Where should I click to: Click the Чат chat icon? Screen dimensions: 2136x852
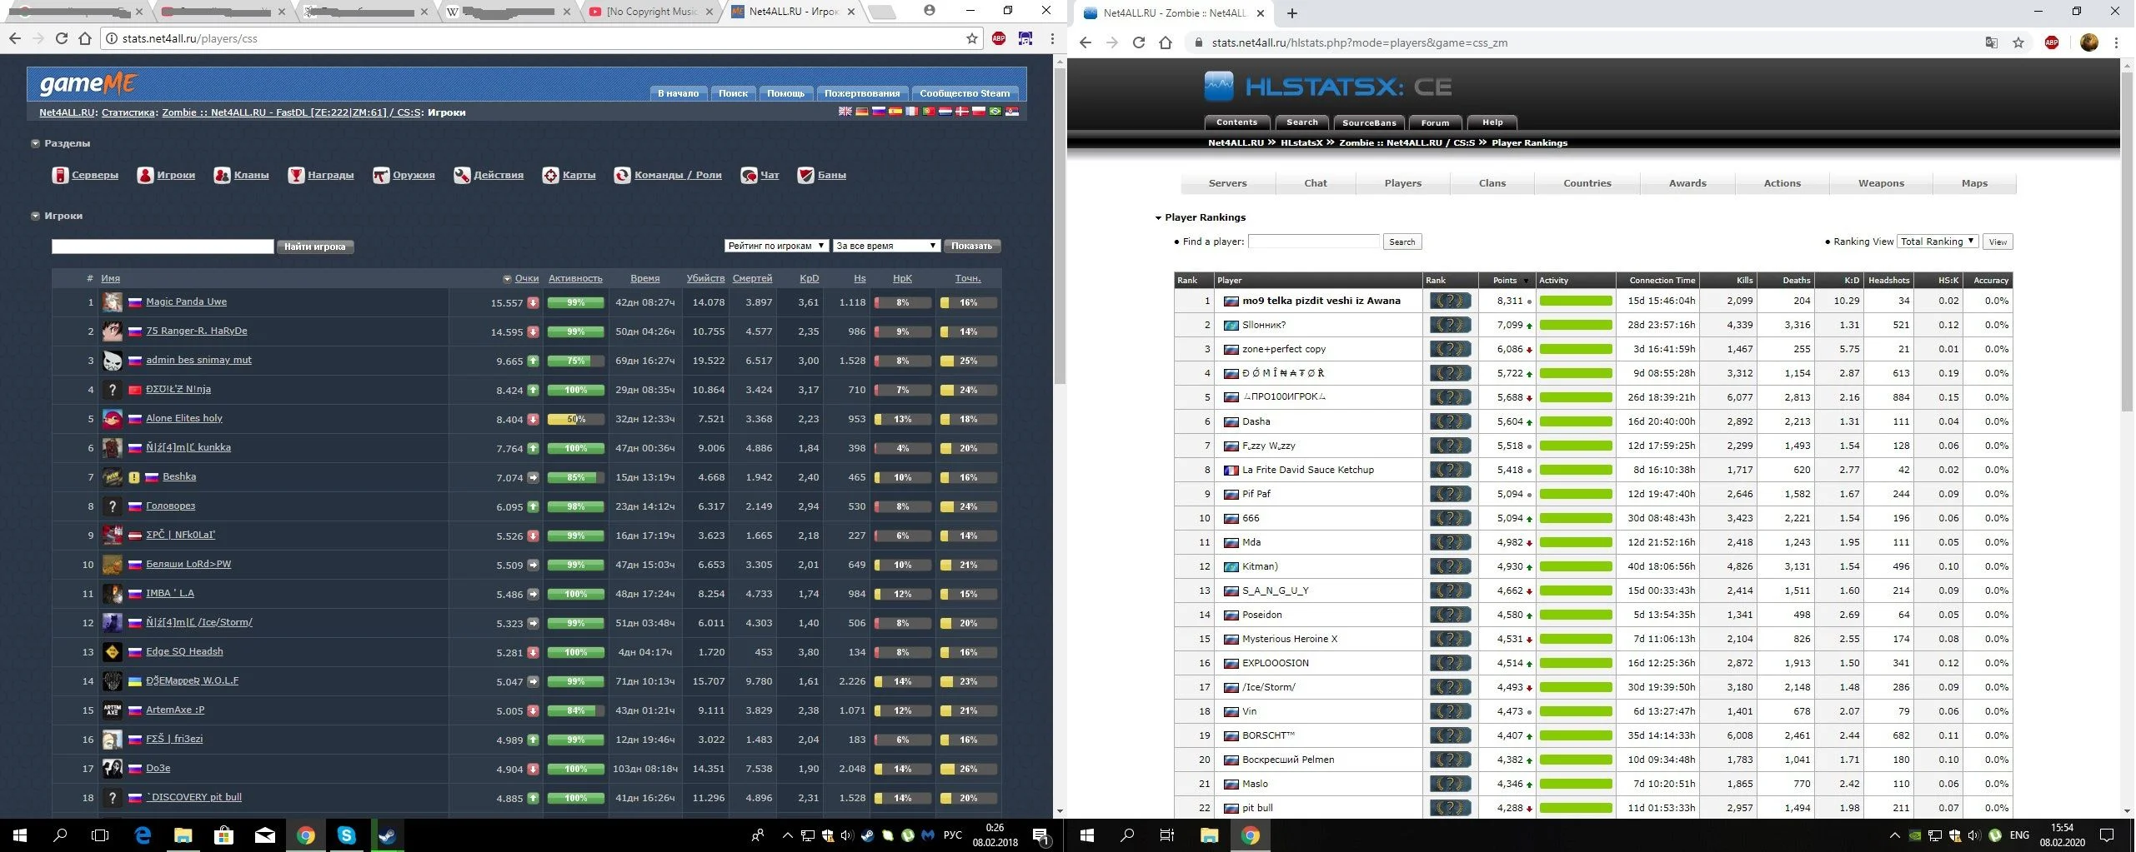749,175
